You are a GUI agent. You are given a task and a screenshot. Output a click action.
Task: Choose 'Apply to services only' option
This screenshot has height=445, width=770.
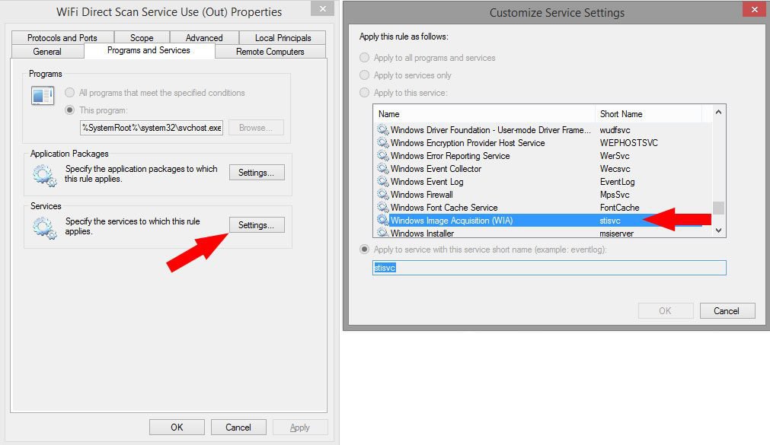click(364, 75)
